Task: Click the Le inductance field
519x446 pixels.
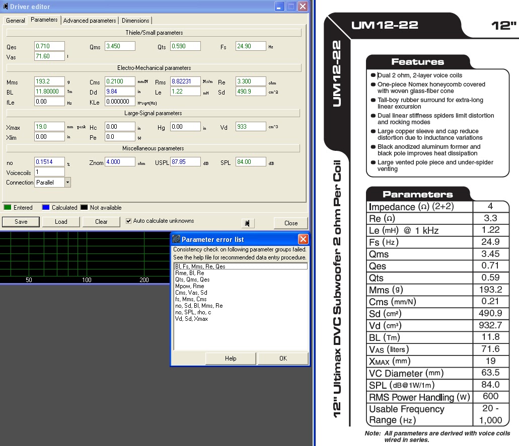Action: (x=185, y=91)
